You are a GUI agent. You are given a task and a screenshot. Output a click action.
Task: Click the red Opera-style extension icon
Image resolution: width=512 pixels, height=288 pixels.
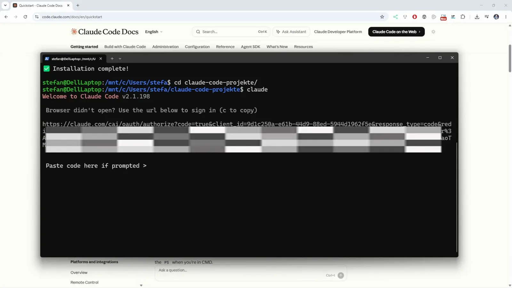(x=415, y=17)
